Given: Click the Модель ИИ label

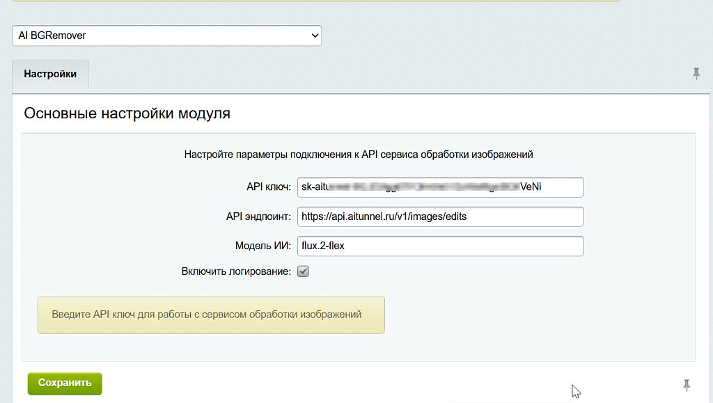Looking at the screenshot, I should [263, 246].
